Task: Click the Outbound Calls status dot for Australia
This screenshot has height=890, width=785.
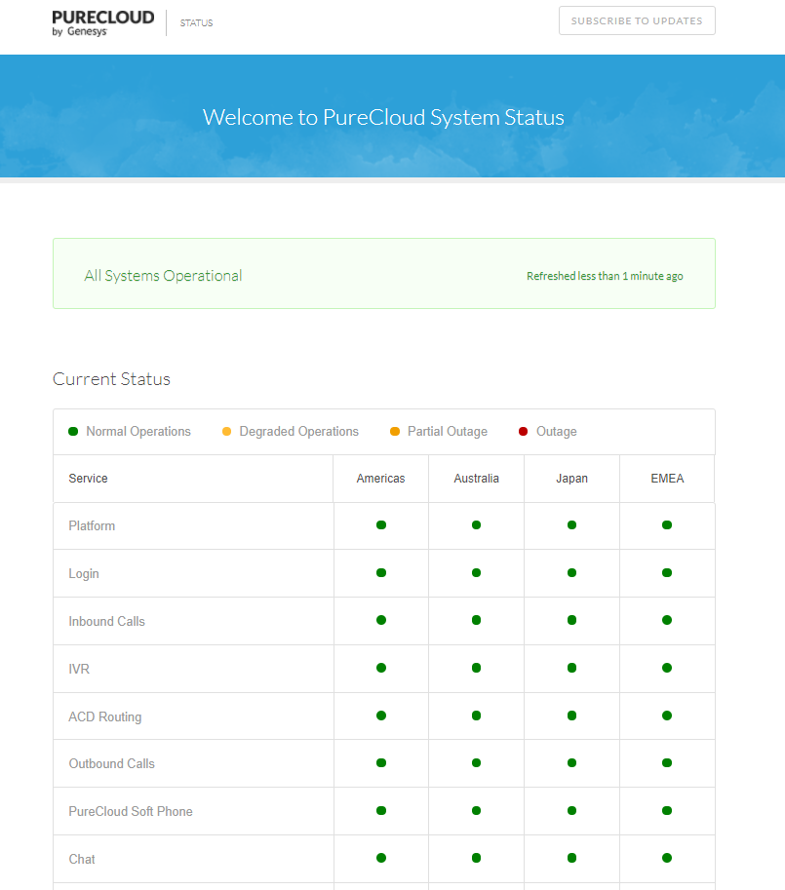Action: click(476, 763)
